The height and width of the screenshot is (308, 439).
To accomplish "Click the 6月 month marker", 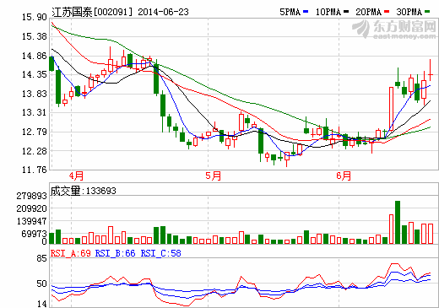I will point(344,176).
